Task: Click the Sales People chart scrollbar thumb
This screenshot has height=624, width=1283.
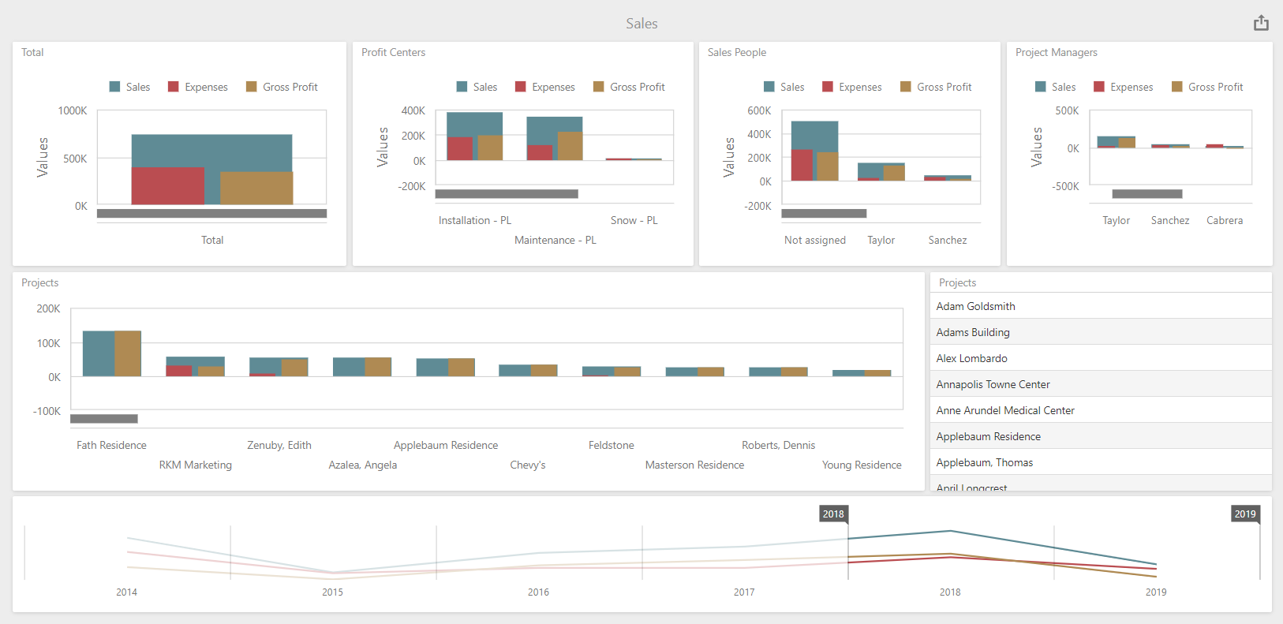Action: click(824, 213)
